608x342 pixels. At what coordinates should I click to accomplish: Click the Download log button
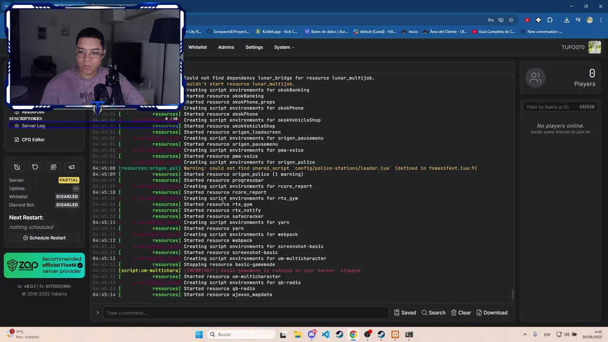click(492, 313)
